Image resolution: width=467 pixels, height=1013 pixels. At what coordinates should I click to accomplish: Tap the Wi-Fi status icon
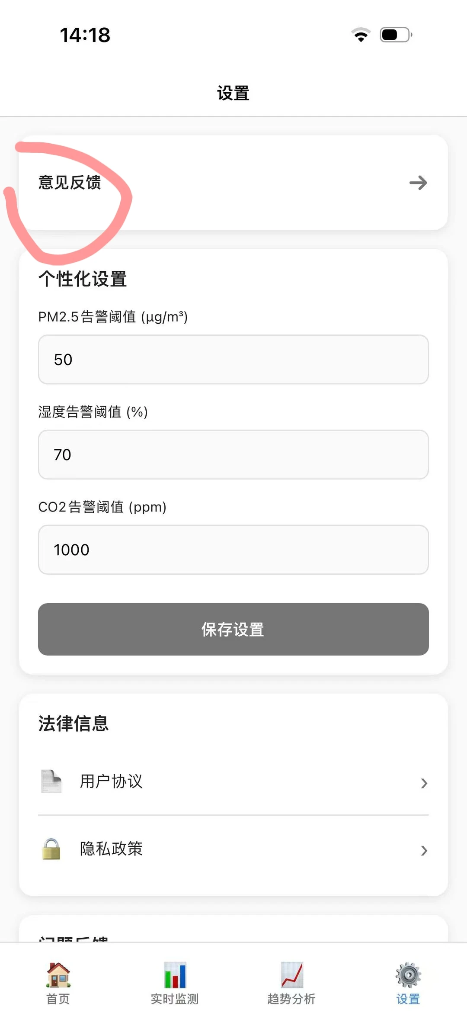(x=361, y=35)
